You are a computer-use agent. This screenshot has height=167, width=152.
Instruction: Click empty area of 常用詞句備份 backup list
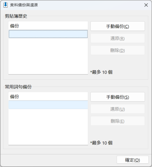click(x=48, y=127)
